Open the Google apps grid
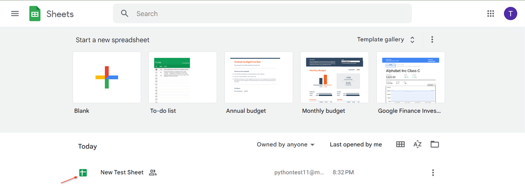 coord(490,14)
